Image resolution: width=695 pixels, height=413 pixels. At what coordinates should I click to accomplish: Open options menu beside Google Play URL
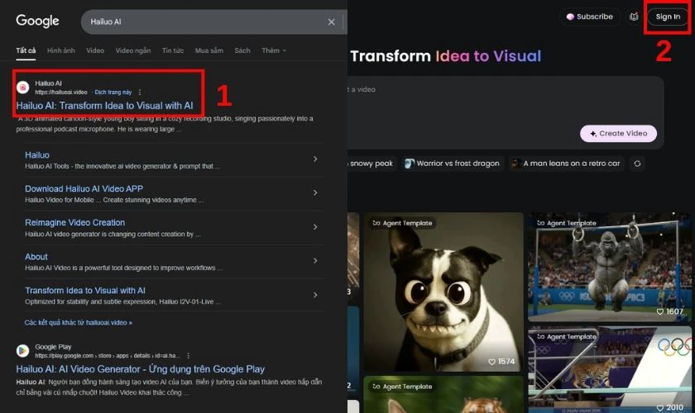coord(189,356)
